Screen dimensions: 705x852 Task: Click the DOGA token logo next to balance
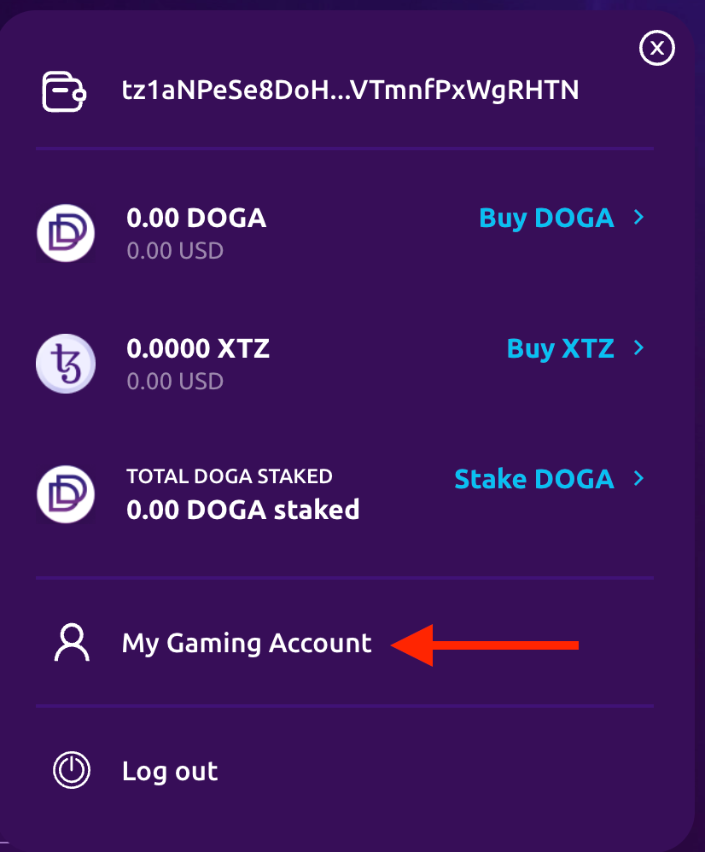click(x=66, y=233)
